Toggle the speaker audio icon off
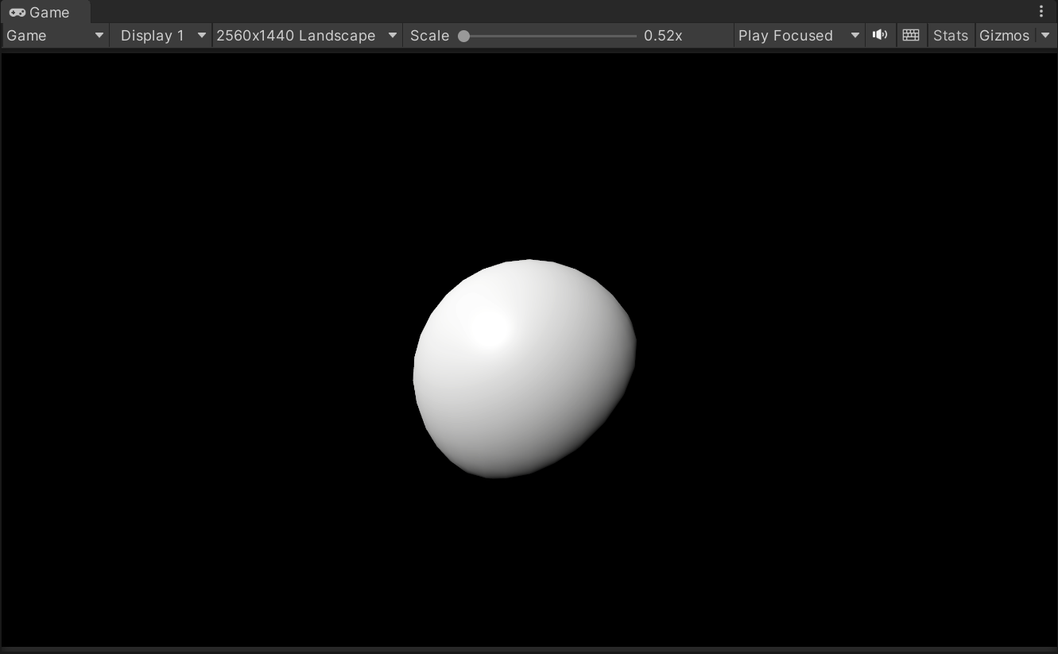 (880, 35)
